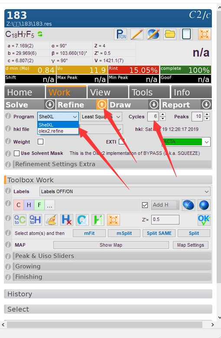
Task: Click the pencil edit icon
Action: click(137, 34)
